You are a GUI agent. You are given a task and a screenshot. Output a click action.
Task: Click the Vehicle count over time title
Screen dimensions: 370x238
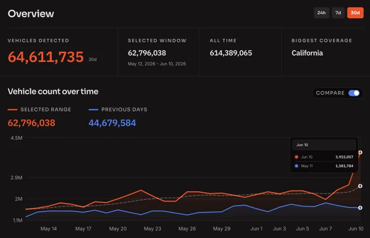tap(53, 91)
